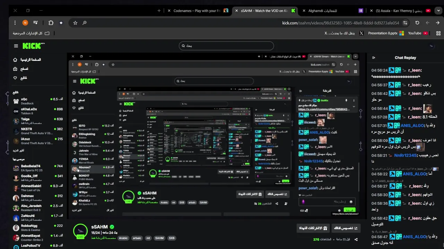This screenshot has height=249, width=444.
Task: Select the sSAHM Watch the VOD tab
Action: [264, 11]
